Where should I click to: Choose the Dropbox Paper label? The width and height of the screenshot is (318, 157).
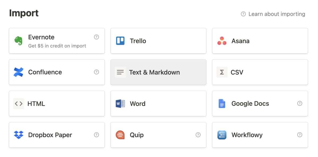[50, 135]
